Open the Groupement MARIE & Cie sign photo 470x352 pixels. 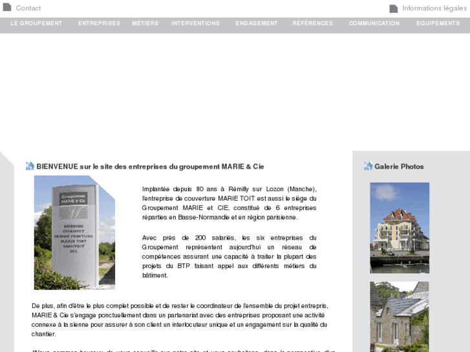[74, 233]
